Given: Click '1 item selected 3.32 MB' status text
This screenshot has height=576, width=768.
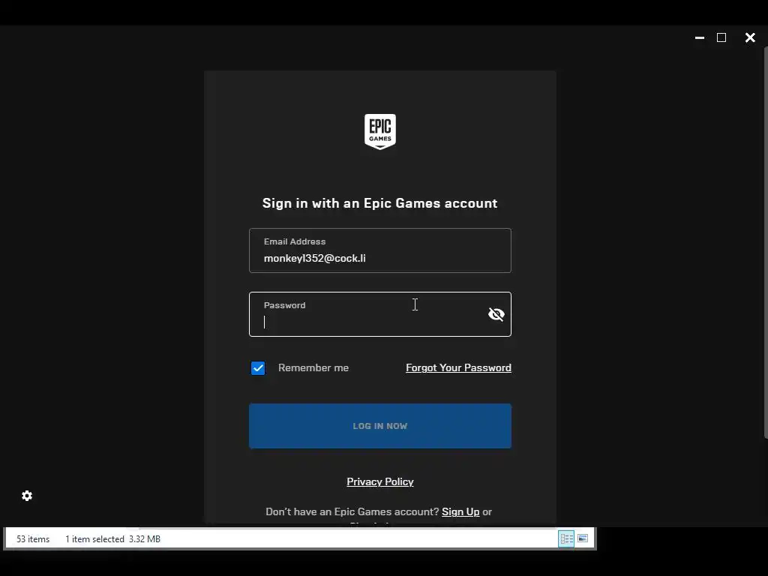Looking at the screenshot, I should point(112,538).
